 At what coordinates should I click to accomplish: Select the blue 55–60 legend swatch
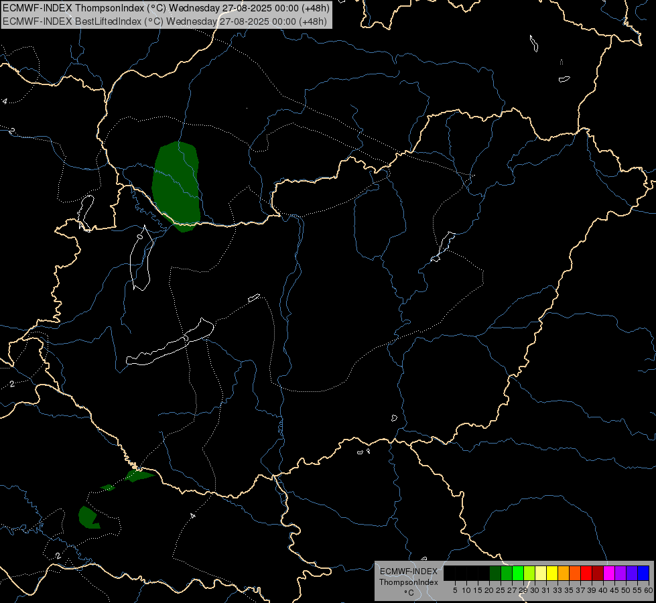pyautogui.click(x=643, y=573)
